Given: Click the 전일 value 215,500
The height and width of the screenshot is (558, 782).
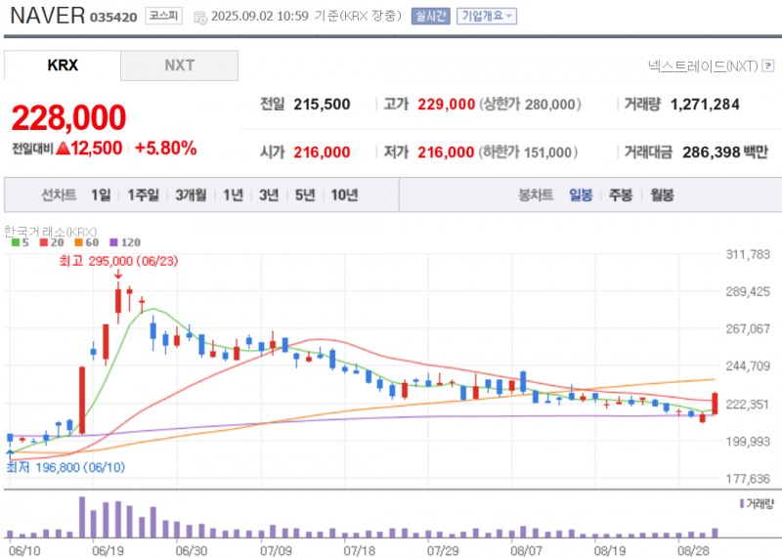Looking at the screenshot, I should point(322,105).
